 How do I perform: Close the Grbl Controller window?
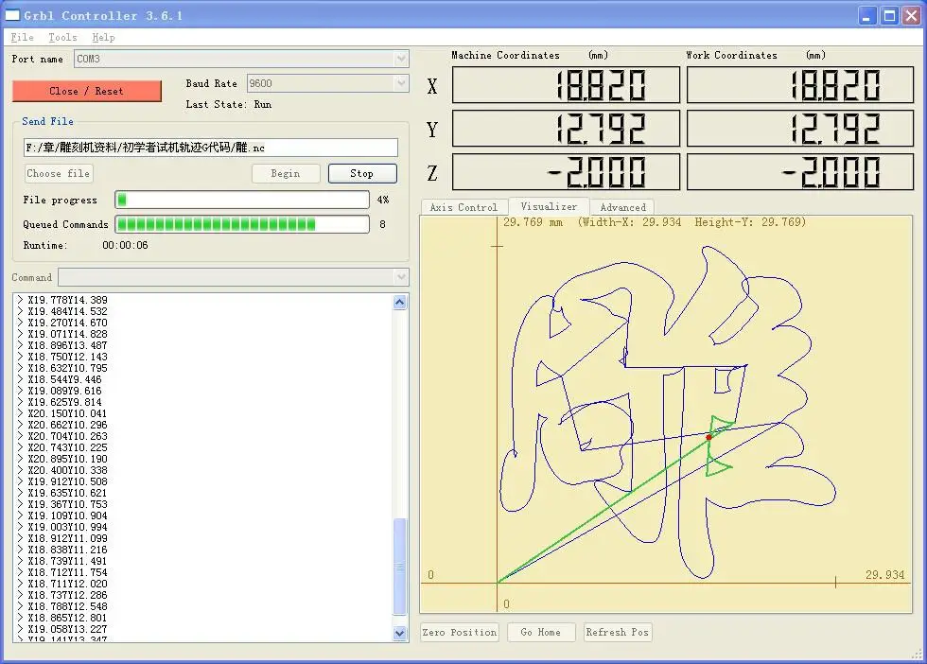pos(911,16)
